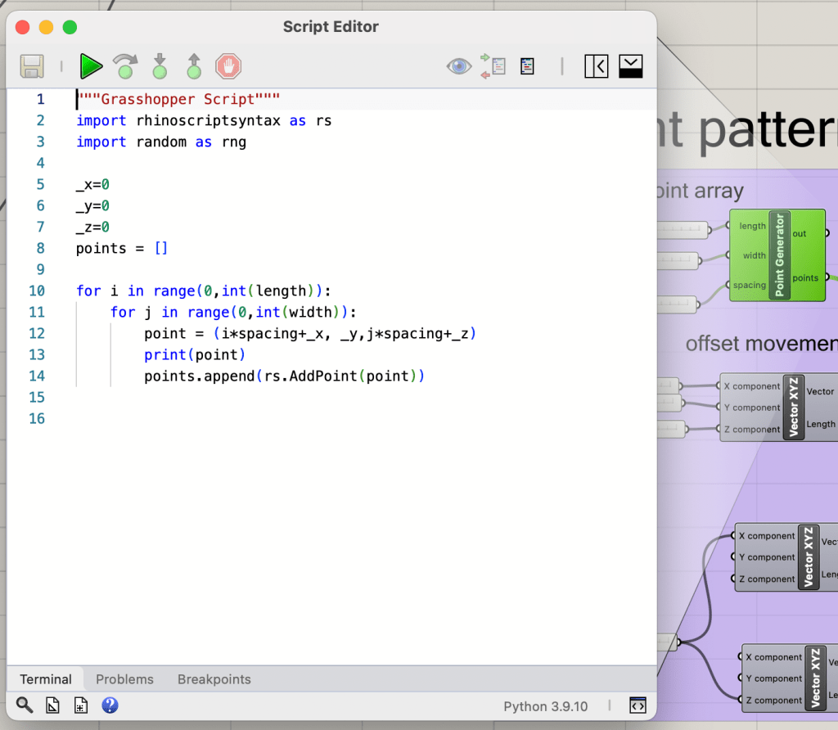Viewport: 838px width, 730px height.
Task: Click the sync arrows icon beside the eye
Action: coord(493,66)
